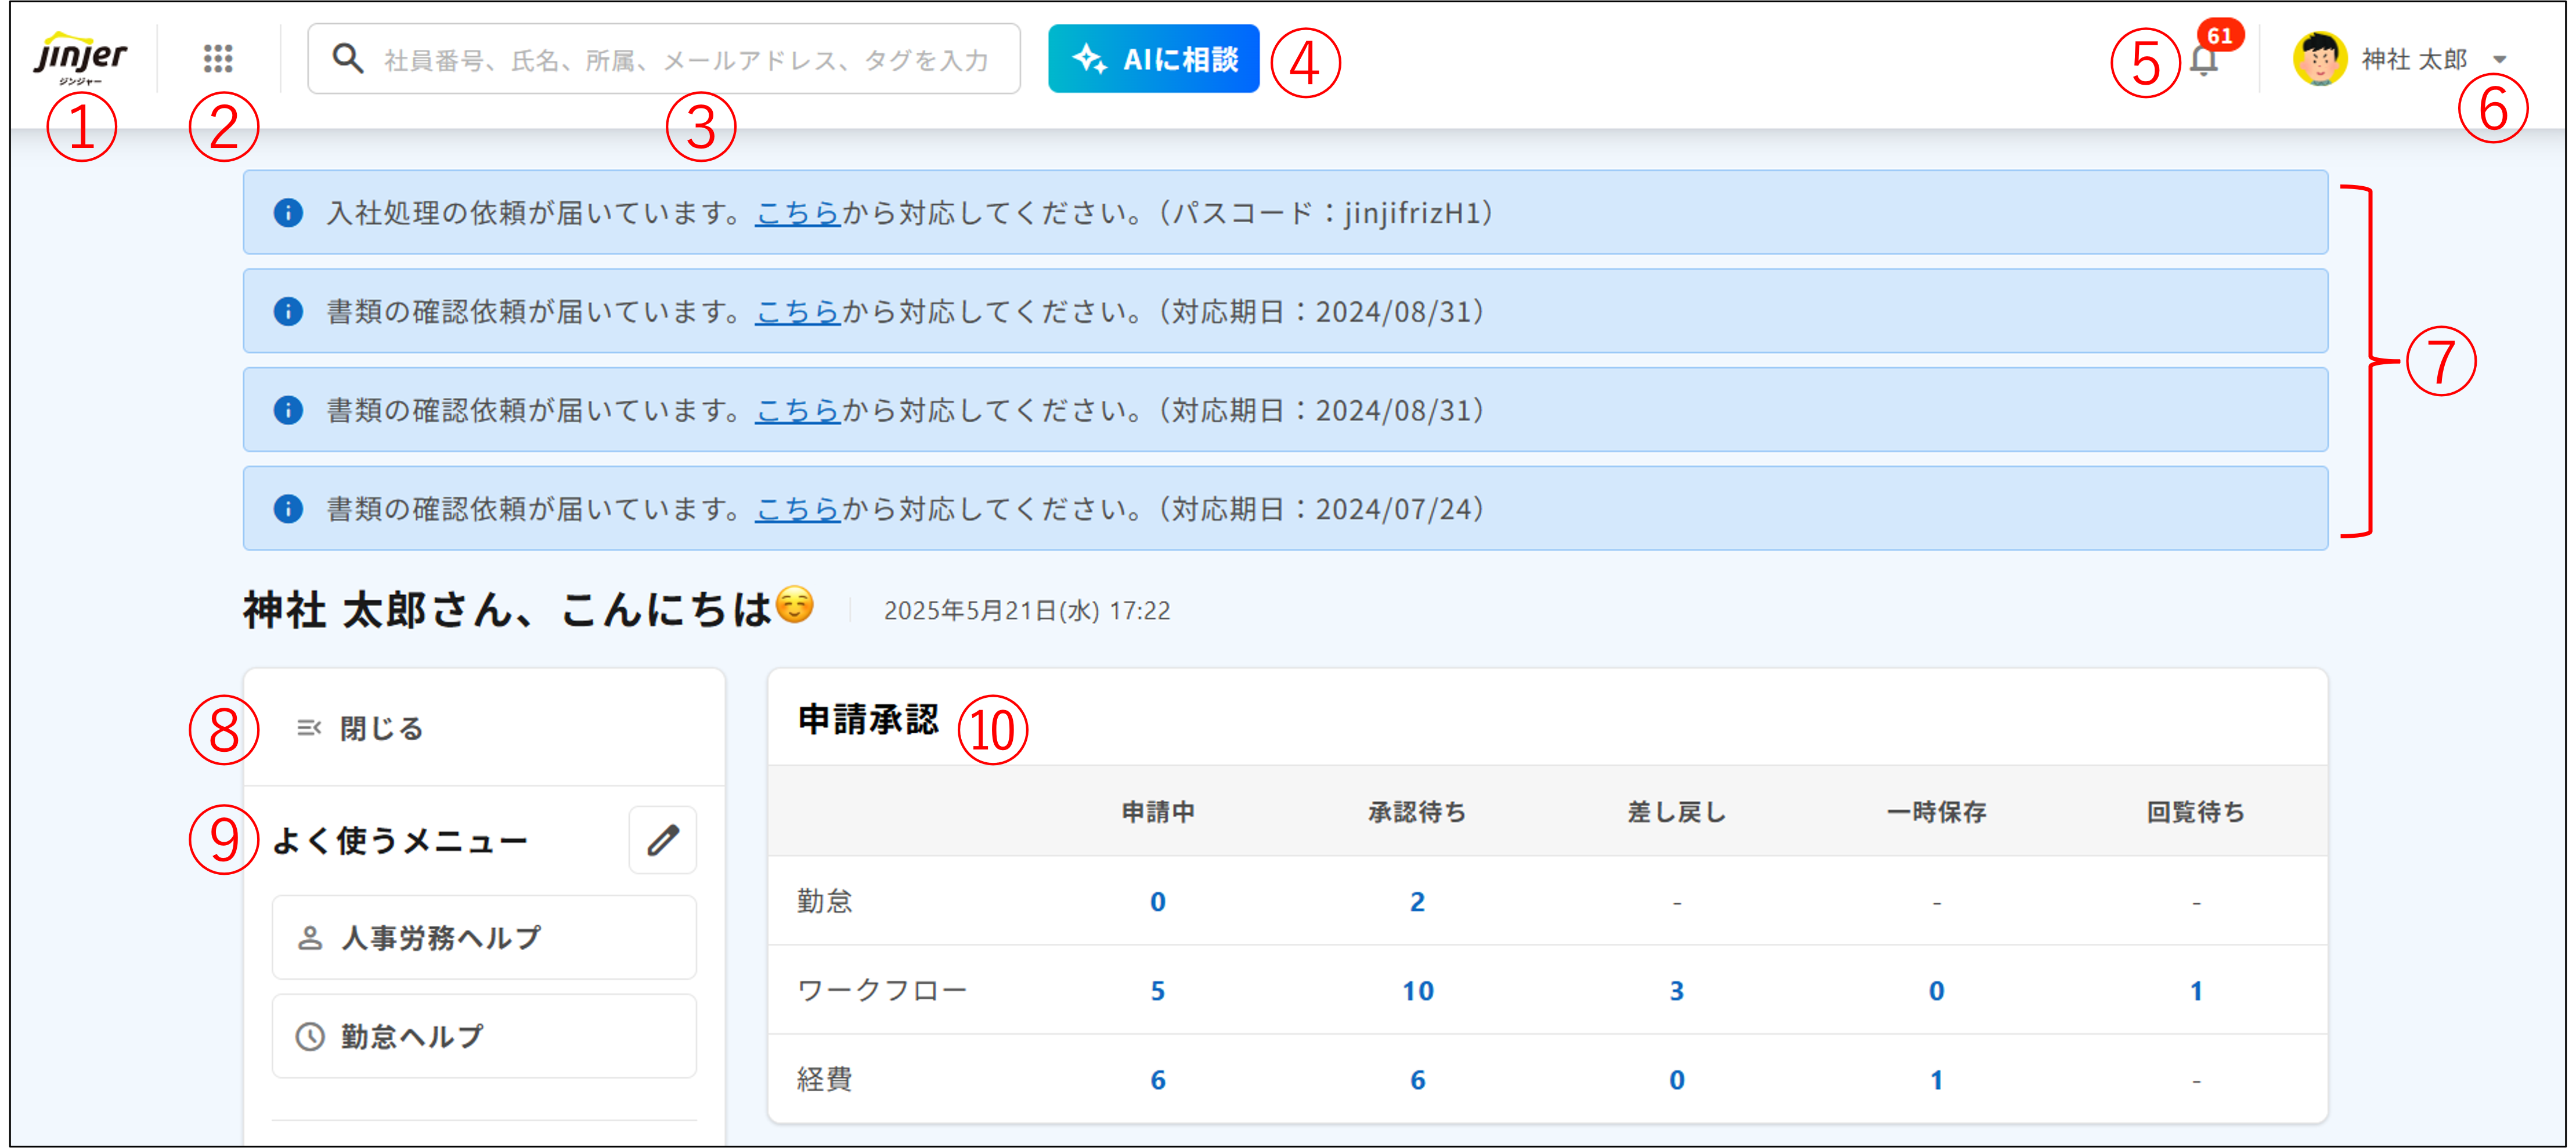Expand the 神社 太郎 account dropdown arrow
This screenshot has width=2576, height=1148.
pyautogui.click(x=2500, y=60)
